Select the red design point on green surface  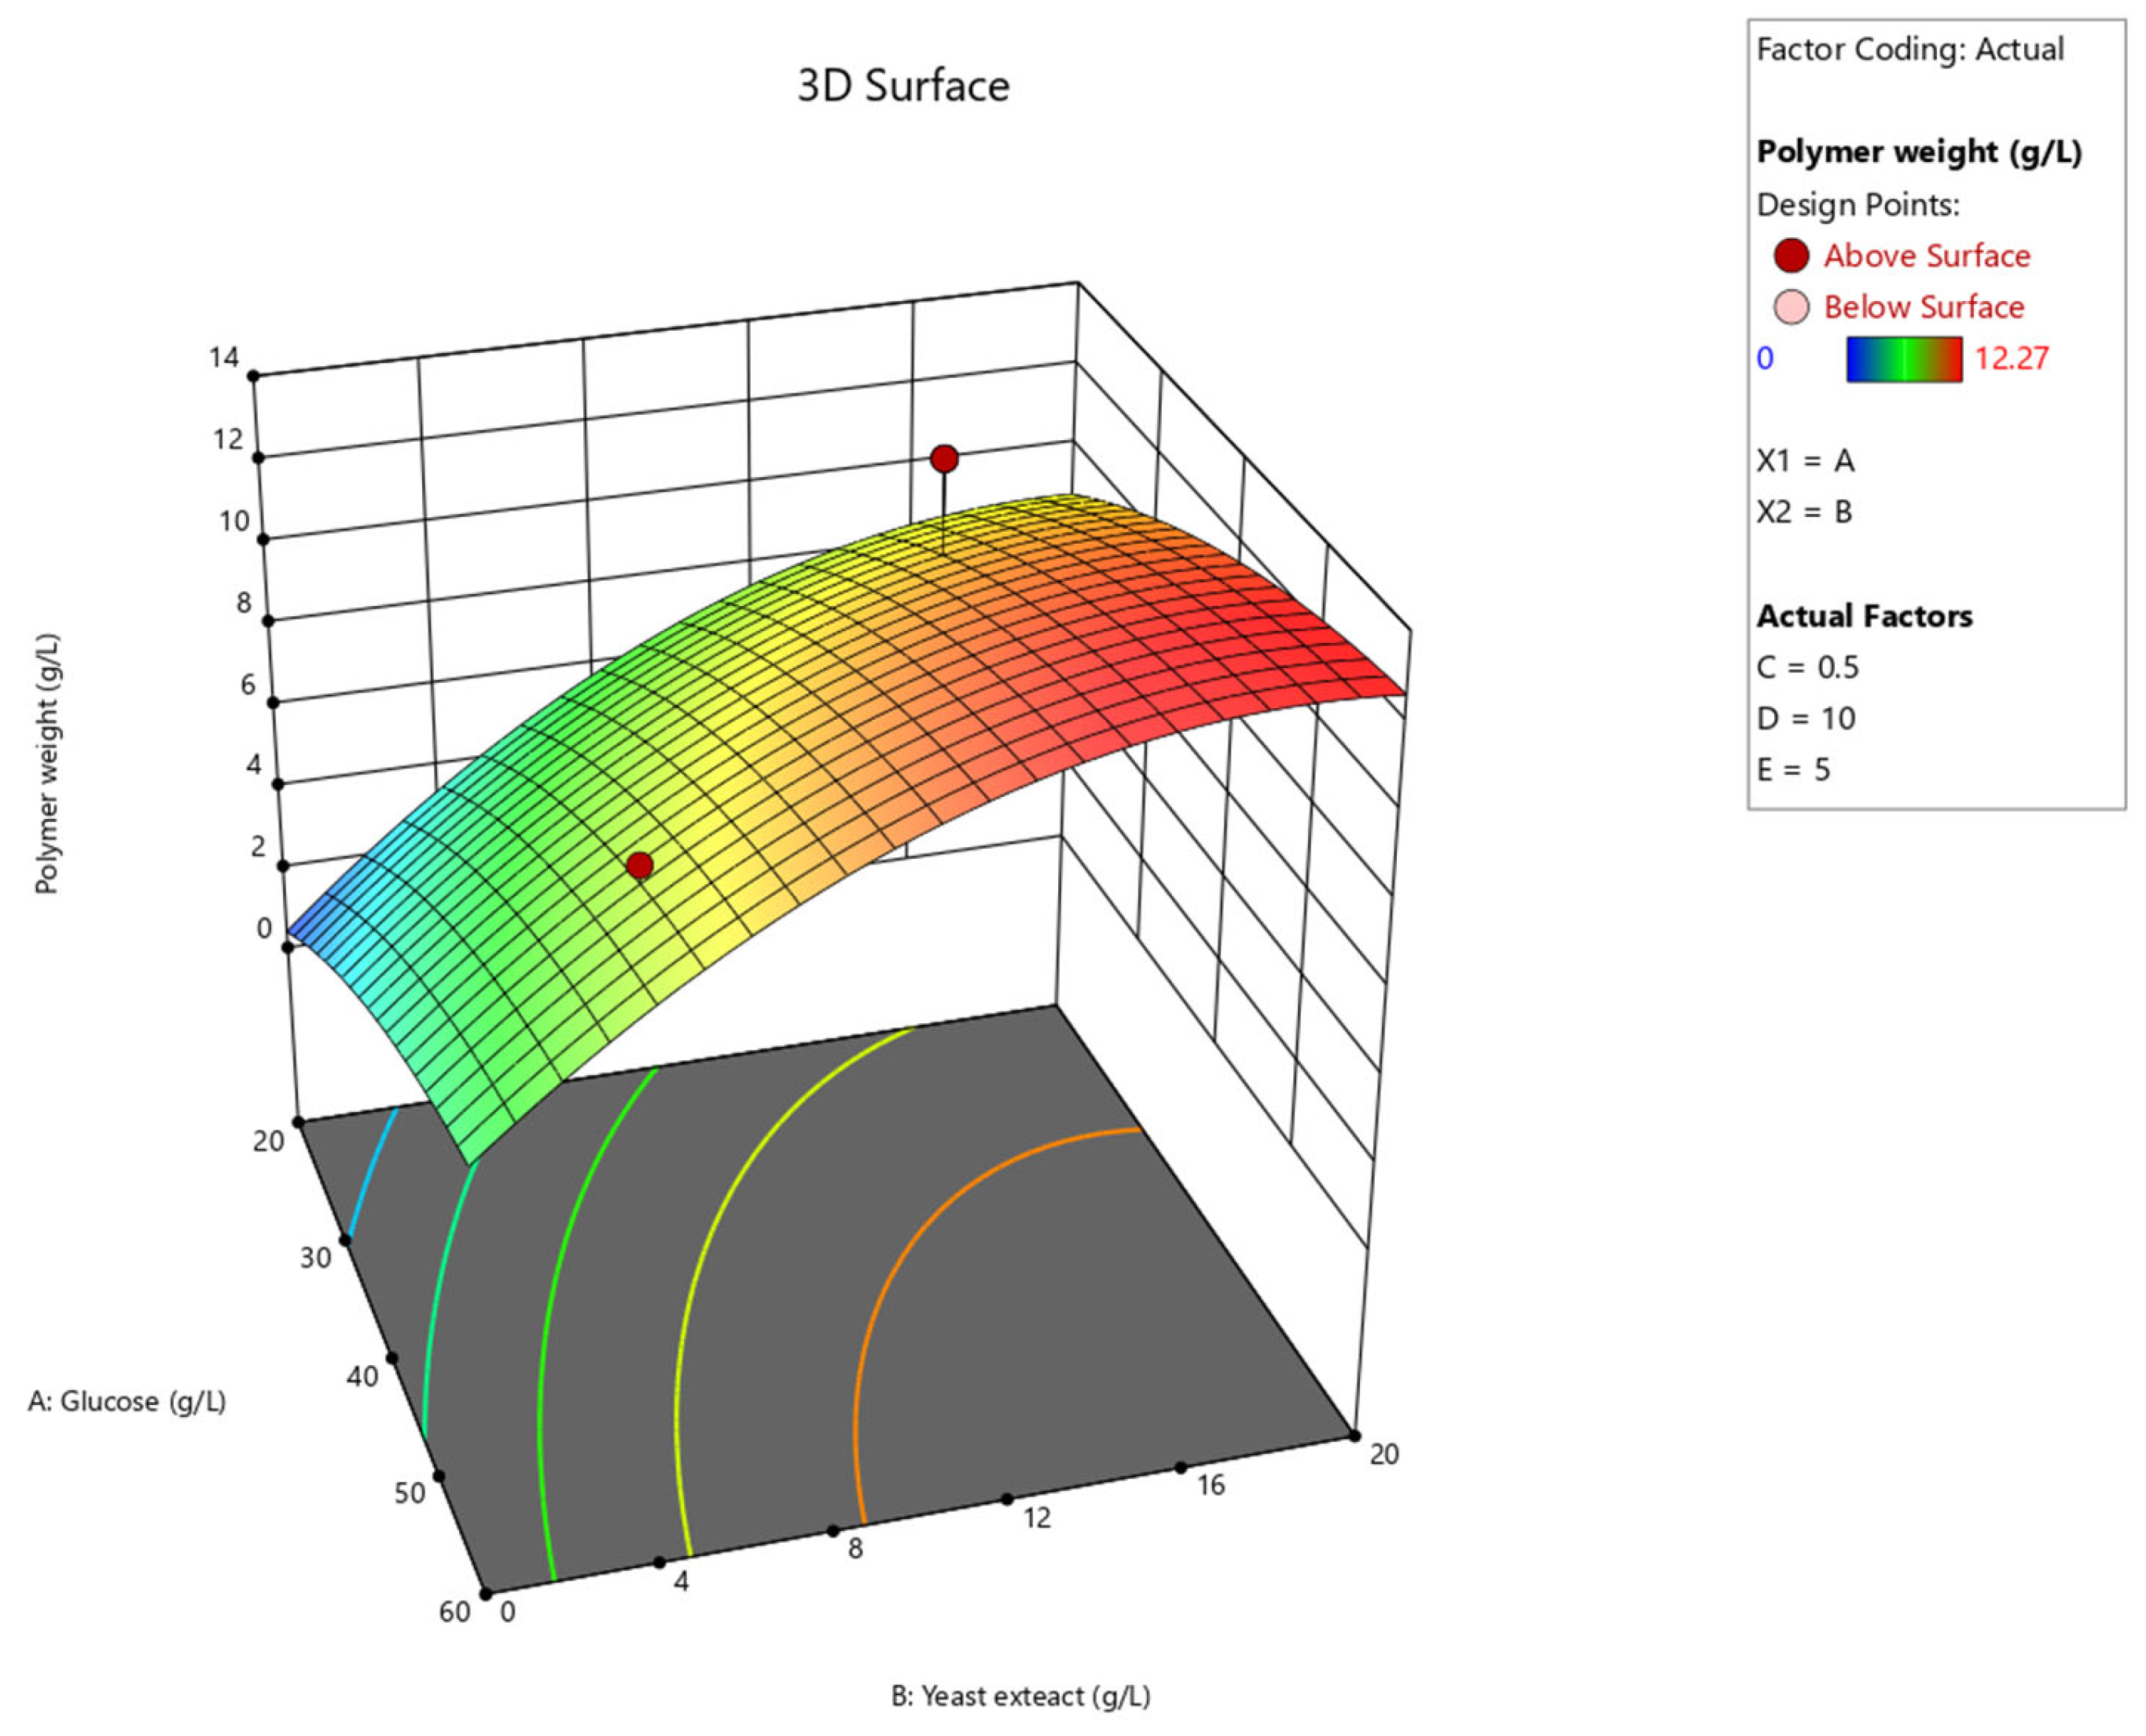(640, 865)
